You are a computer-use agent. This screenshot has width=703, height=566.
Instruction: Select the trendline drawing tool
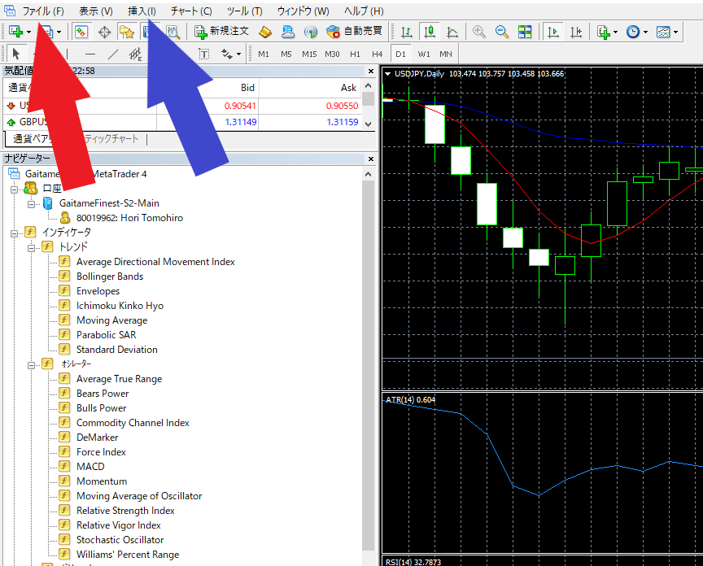click(113, 54)
